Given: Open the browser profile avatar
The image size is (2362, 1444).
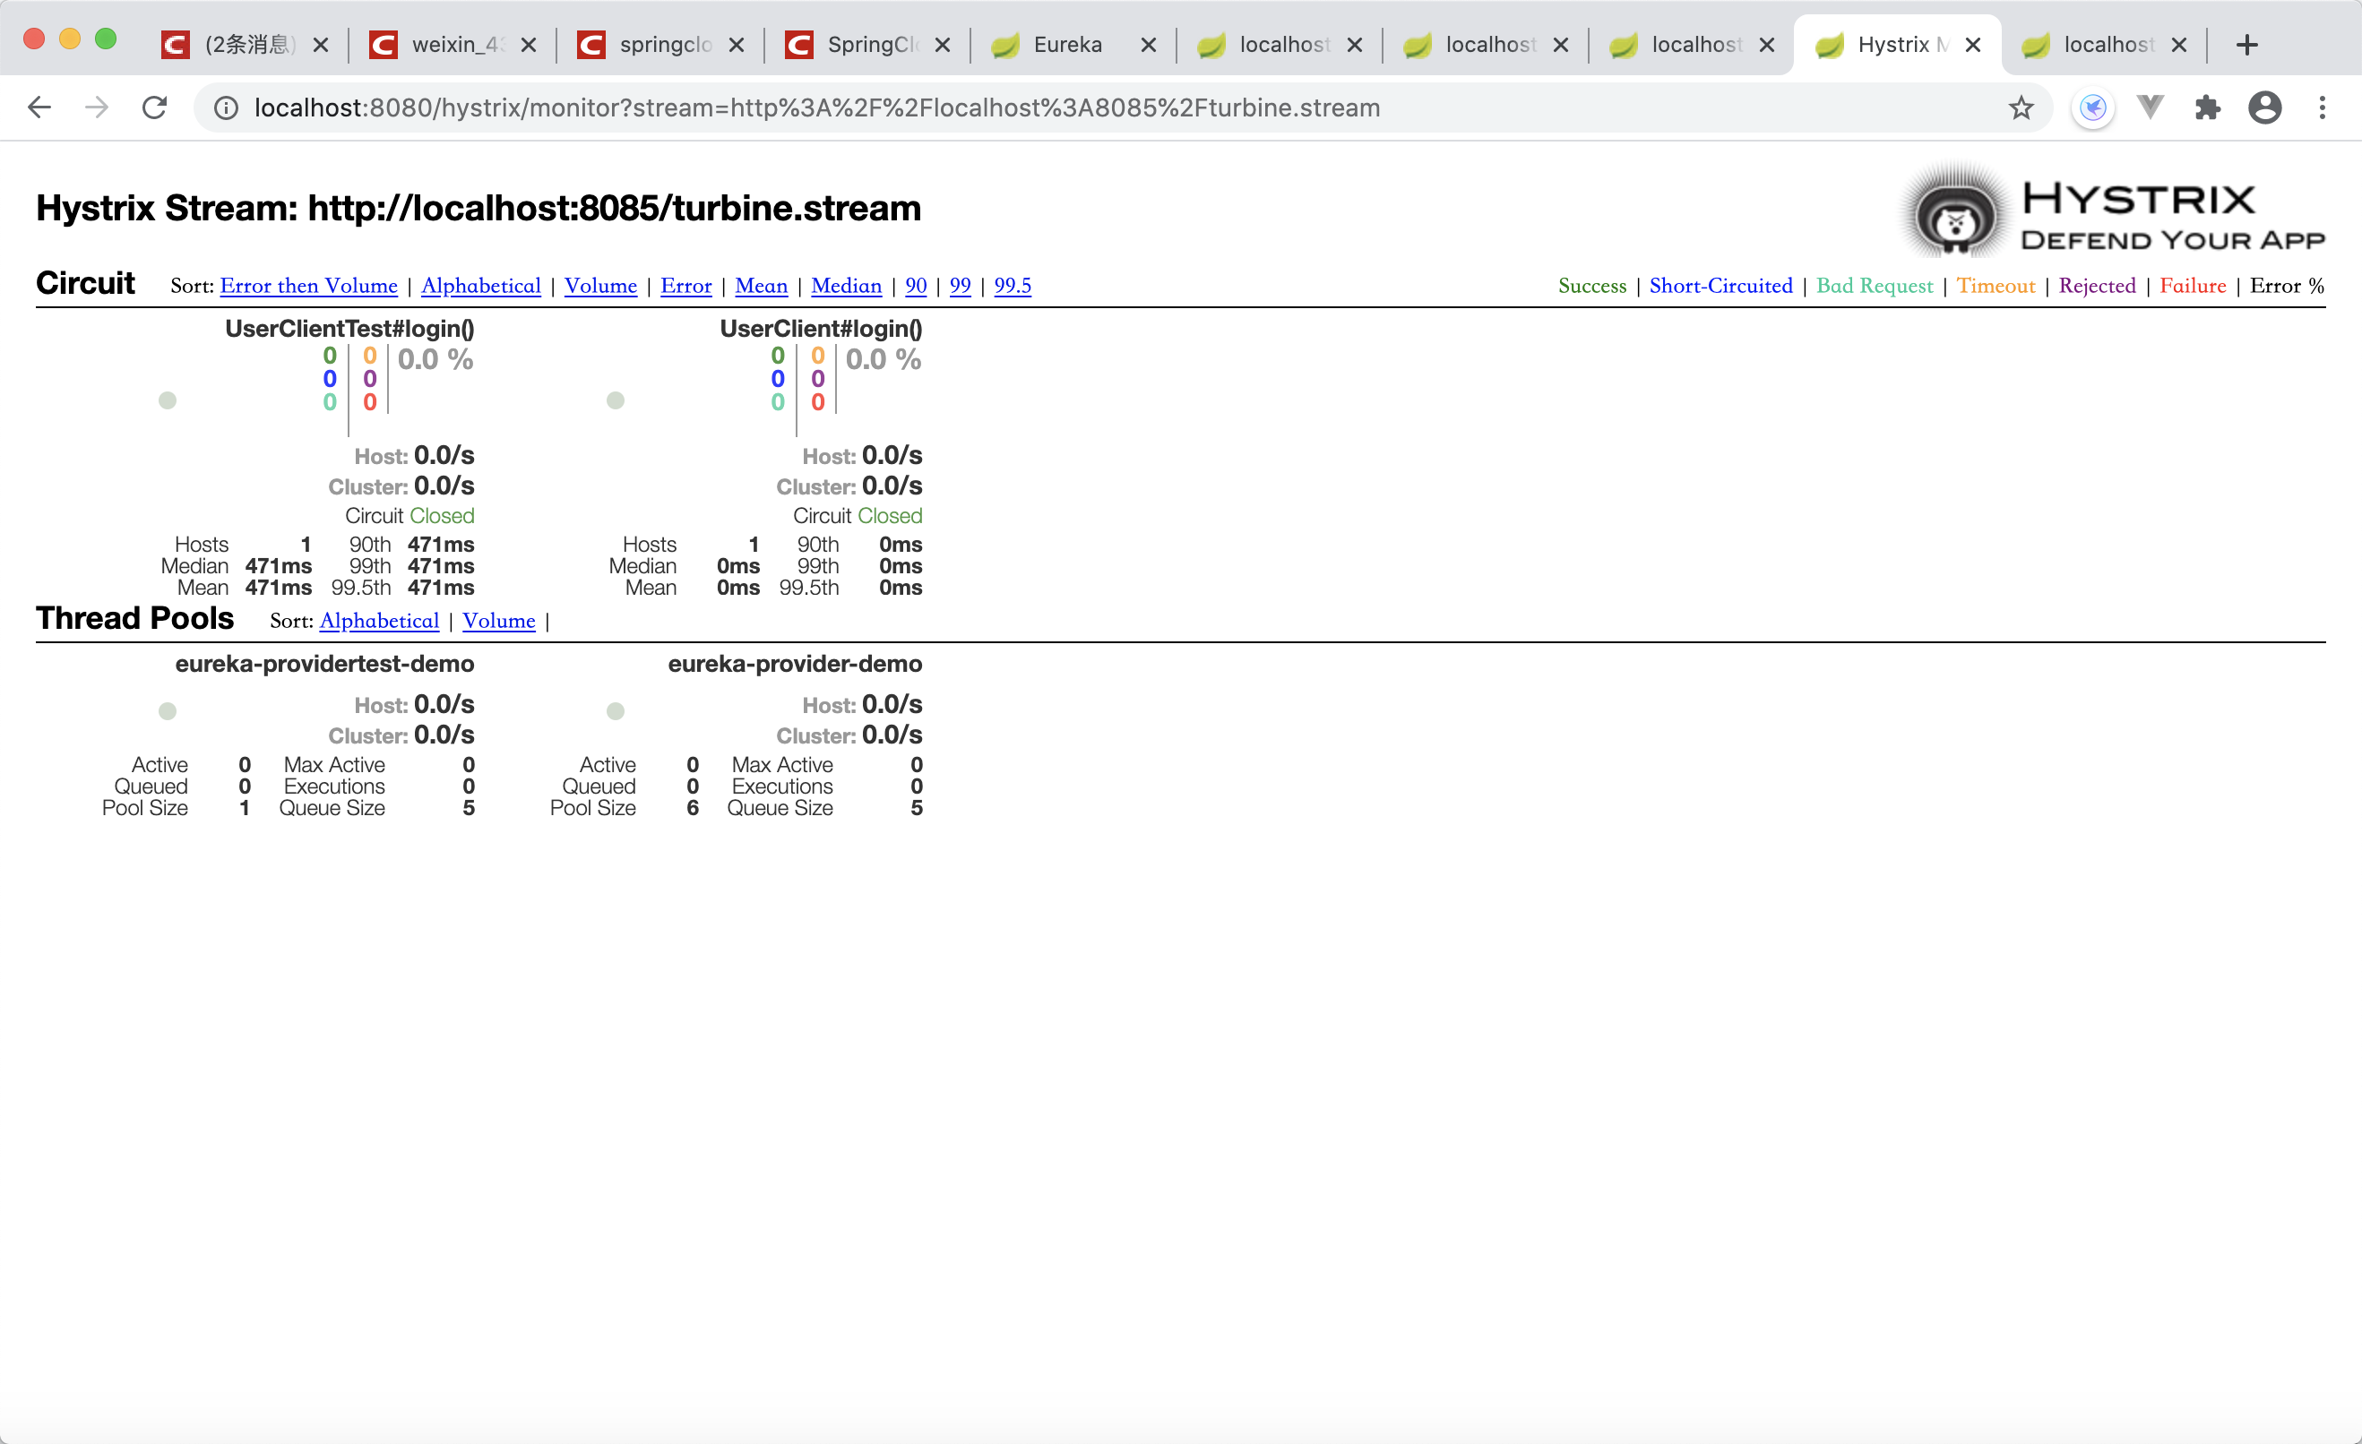Looking at the screenshot, I should pyautogui.click(x=2265, y=107).
